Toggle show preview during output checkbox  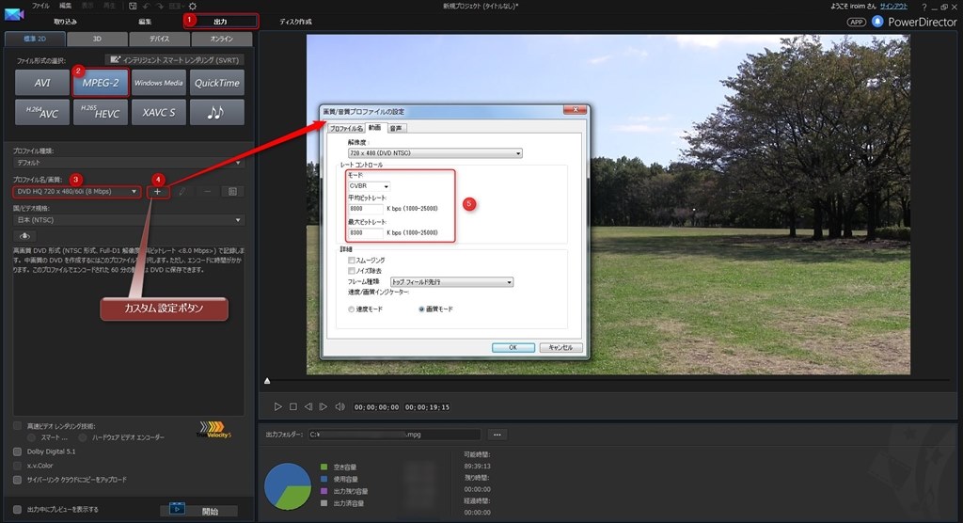click(x=17, y=509)
